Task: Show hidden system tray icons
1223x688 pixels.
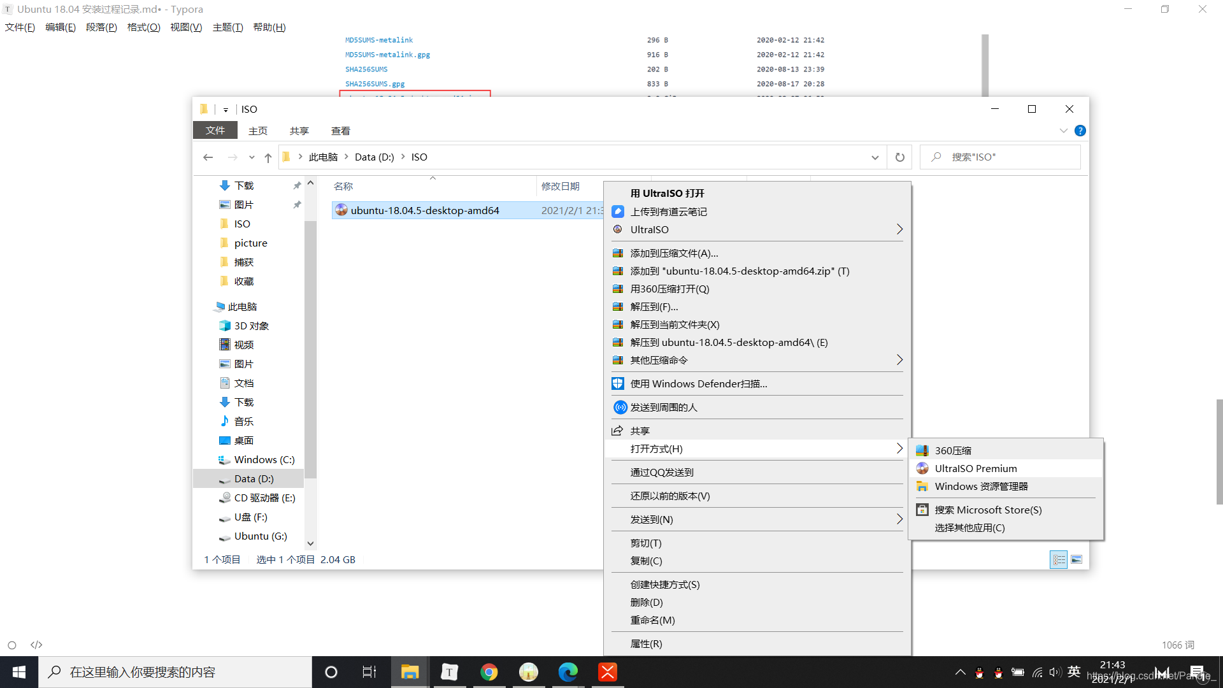Action: click(961, 672)
